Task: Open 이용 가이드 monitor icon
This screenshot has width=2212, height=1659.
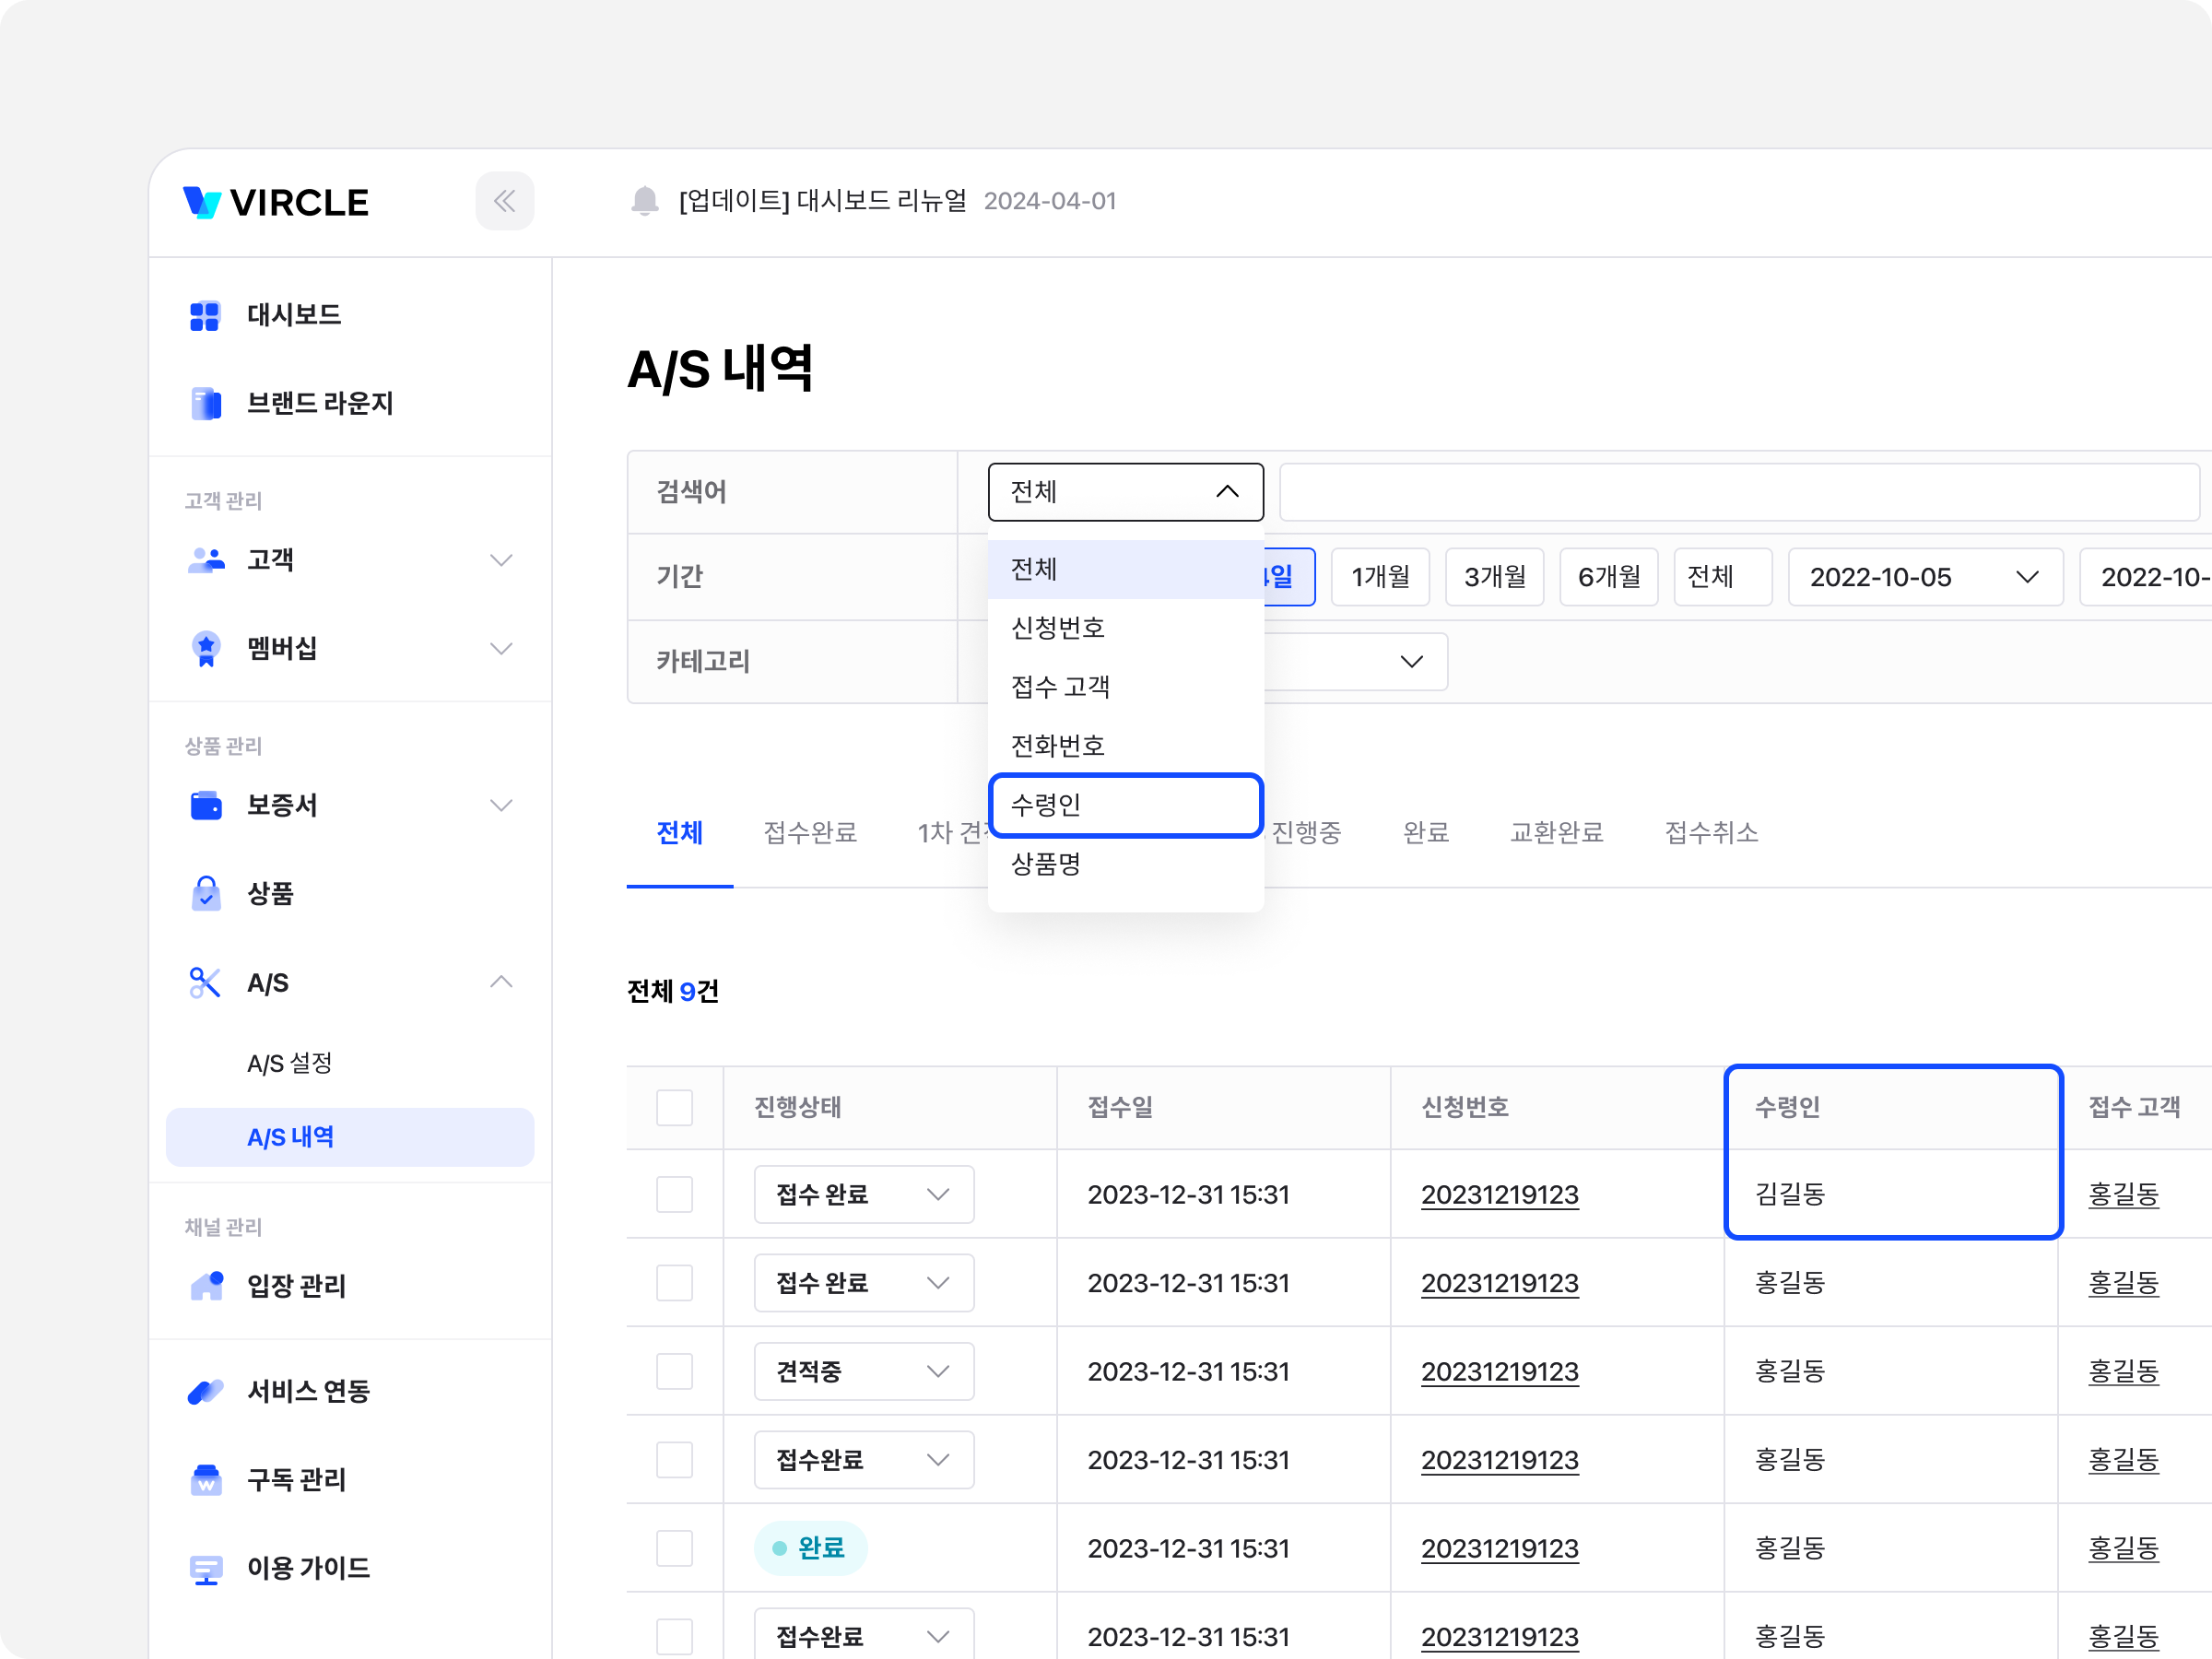Action: [x=206, y=1569]
